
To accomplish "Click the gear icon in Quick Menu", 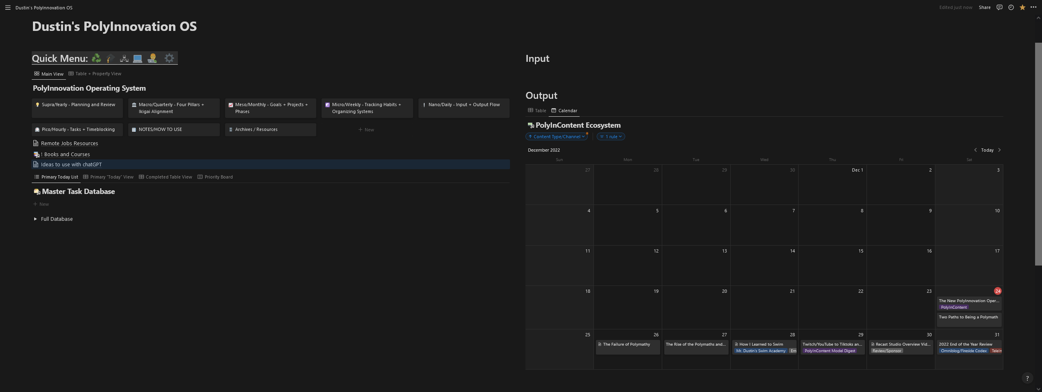I will [x=169, y=59].
